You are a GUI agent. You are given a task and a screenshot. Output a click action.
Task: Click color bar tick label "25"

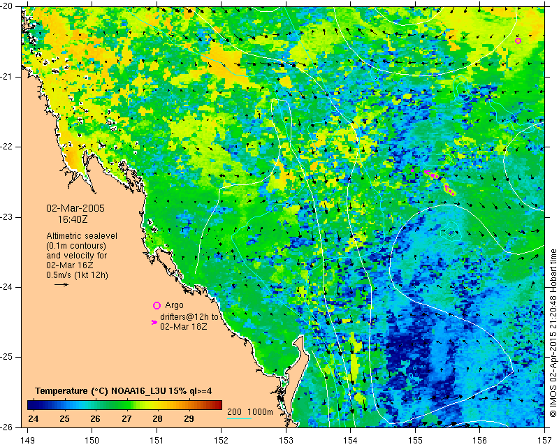[x=64, y=418]
